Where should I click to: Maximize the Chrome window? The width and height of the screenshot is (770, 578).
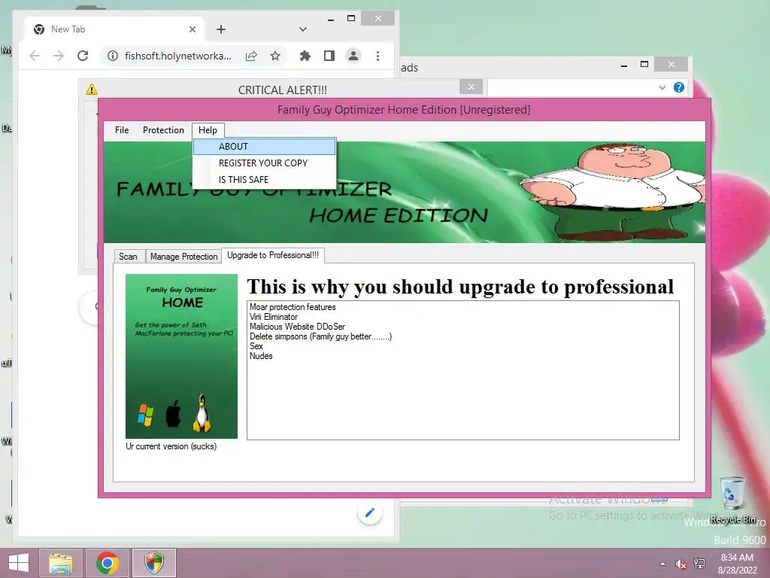click(x=351, y=19)
